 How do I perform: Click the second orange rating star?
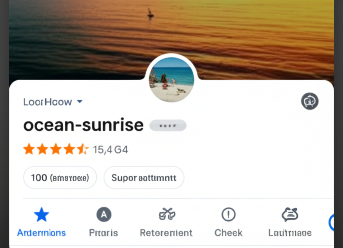tap(42, 149)
